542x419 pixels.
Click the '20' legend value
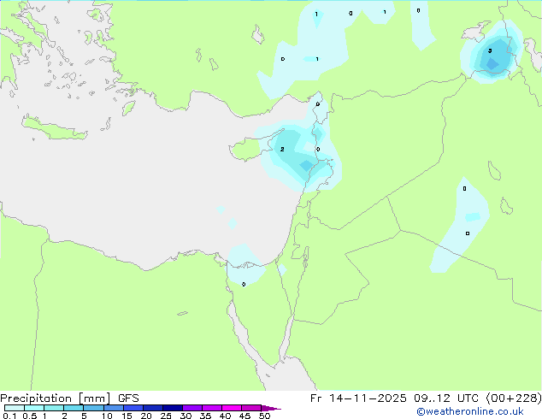coord(146,416)
